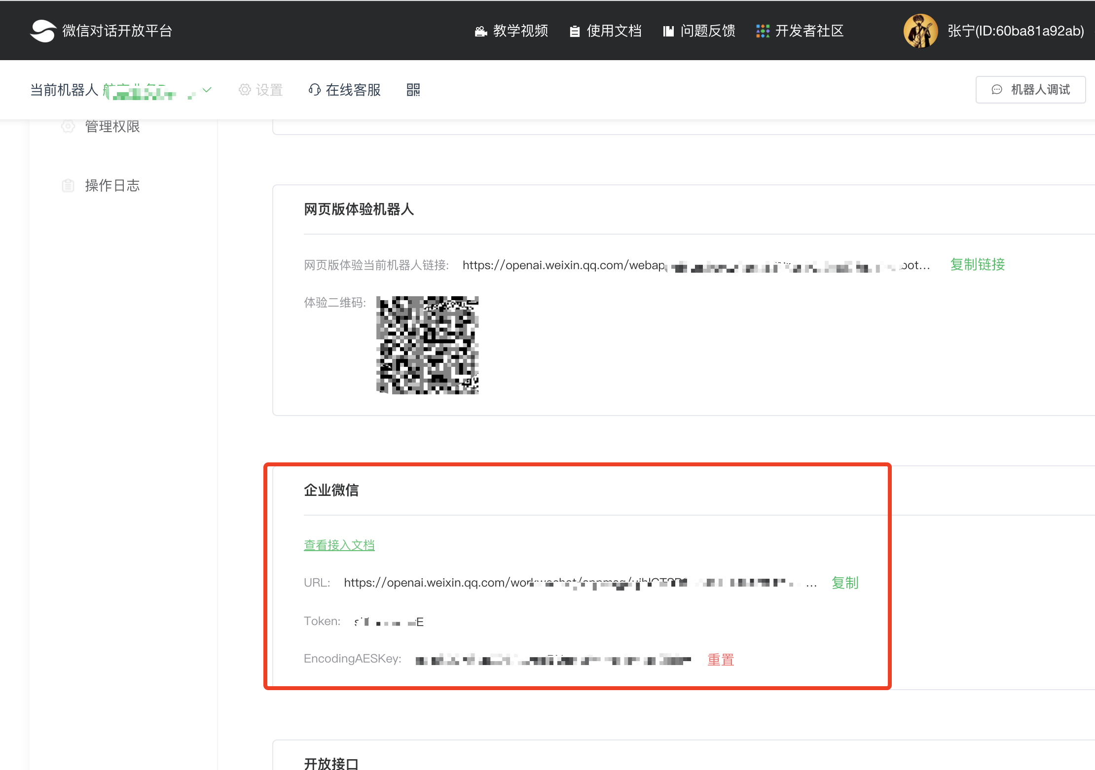This screenshot has width=1095, height=770.
Task: Open 管理权限 in the sidebar
Action: coord(112,127)
